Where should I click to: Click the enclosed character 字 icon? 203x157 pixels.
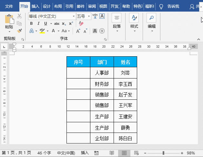click(x=102, y=31)
